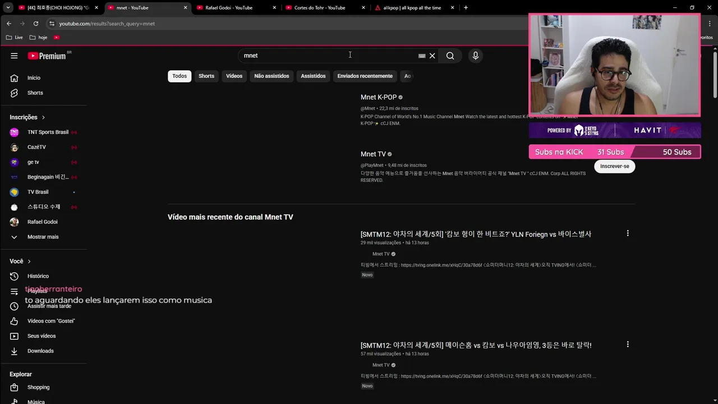Screen dimensions: 718x404
Task: Open the hoje bookmarks folder
Action: 38,38
